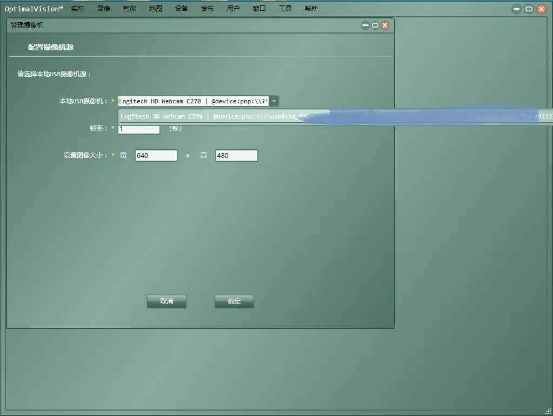Open the 设备 menu

click(x=181, y=9)
